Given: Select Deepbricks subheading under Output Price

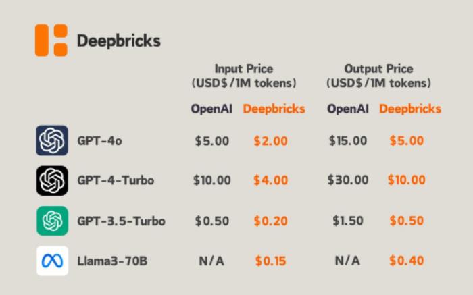Looking at the screenshot, I should [x=410, y=109].
